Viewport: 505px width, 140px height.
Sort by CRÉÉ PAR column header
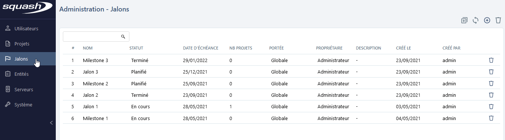(x=451, y=48)
